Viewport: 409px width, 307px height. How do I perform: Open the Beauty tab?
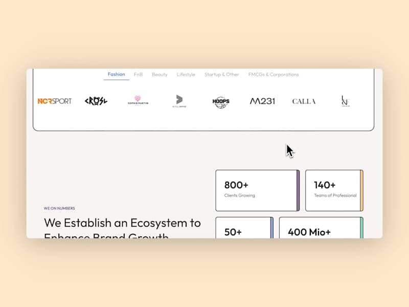[160, 75]
